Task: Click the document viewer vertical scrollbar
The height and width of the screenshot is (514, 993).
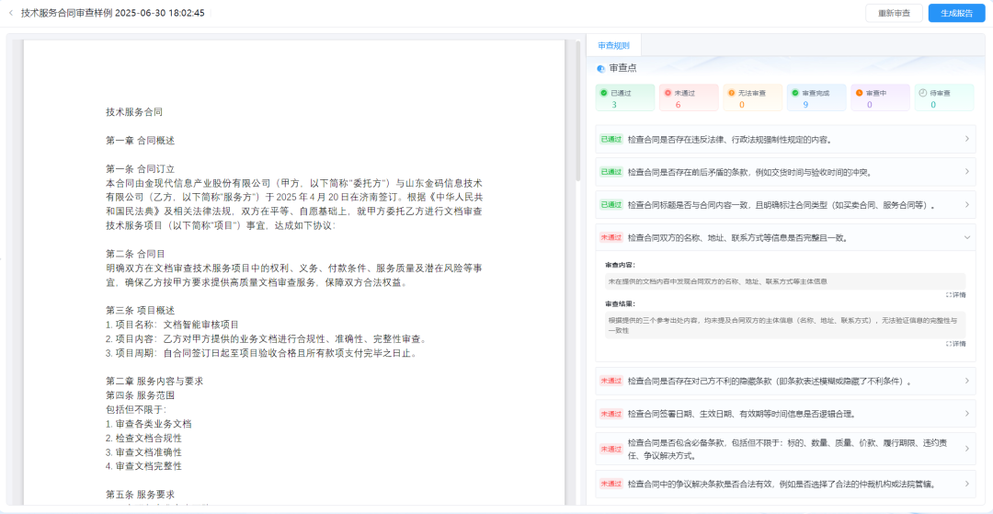Action: 577,110
